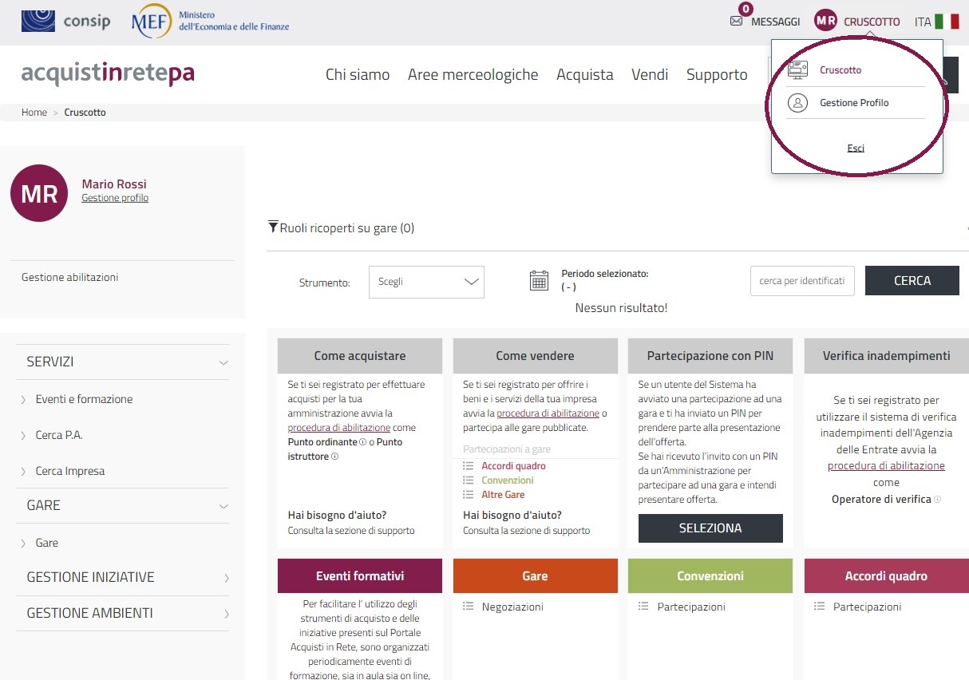Open the Acquista navigation menu
969x680 pixels.
pyautogui.click(x=584, y=75)
